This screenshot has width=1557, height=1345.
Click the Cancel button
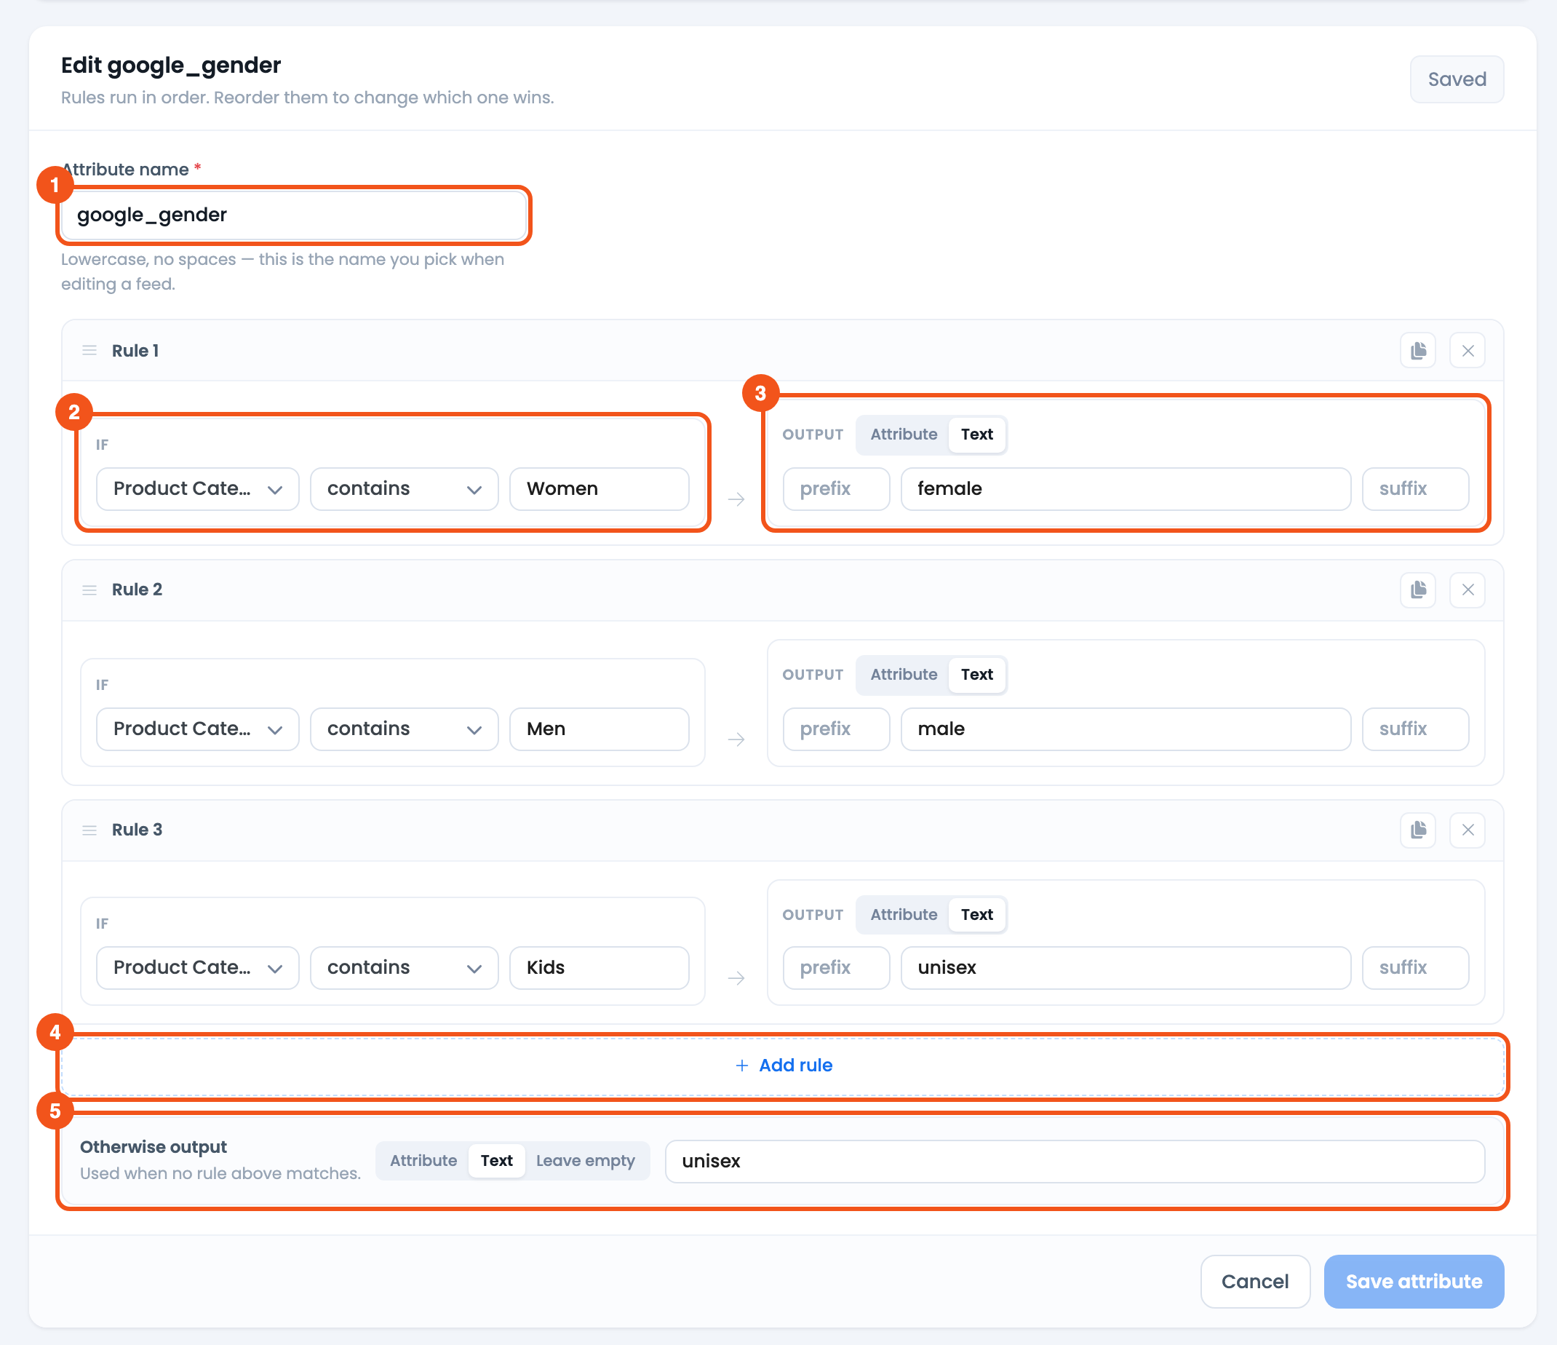(x=1255, y=1281)
